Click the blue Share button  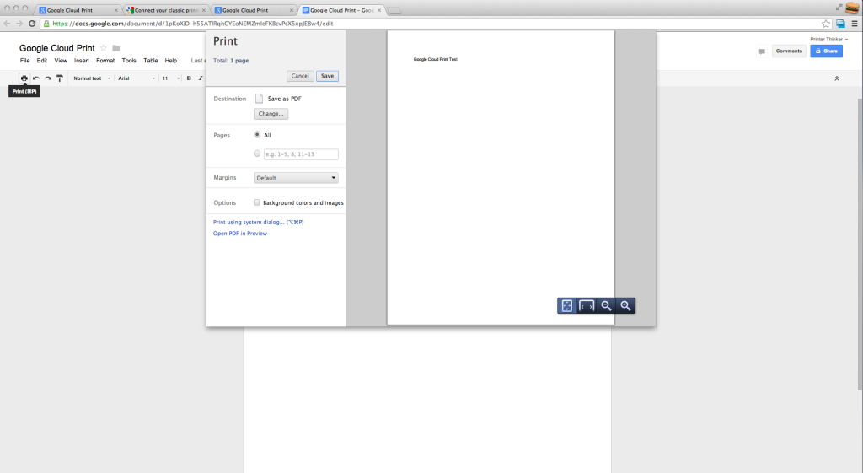(x=826, y=51)
